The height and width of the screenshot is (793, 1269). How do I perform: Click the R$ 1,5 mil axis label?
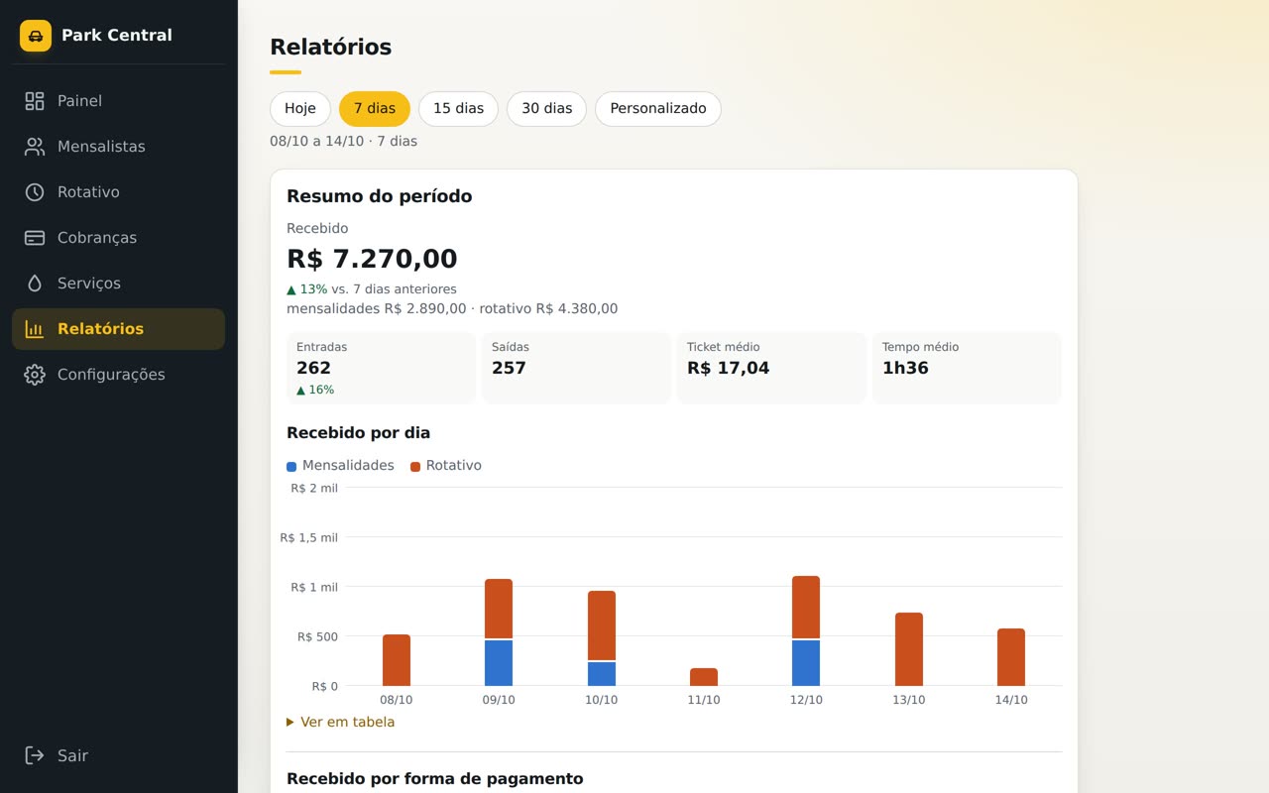coord(308,537)
